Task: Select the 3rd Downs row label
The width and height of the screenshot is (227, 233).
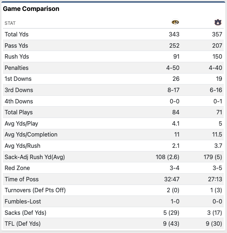Action: [x=19, y=90]
